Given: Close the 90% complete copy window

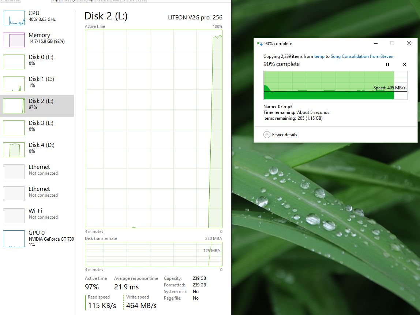Looking at the screenshot, I should (409, 44).
